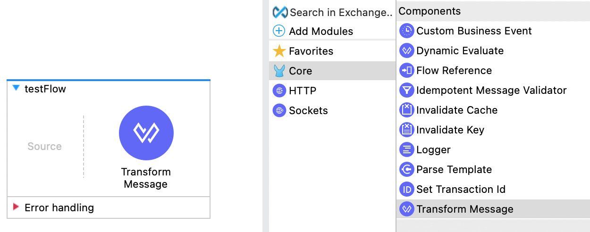Select the Core category
Image resolution: width=590 pixels, height=232 pixels.
[332, 71]
